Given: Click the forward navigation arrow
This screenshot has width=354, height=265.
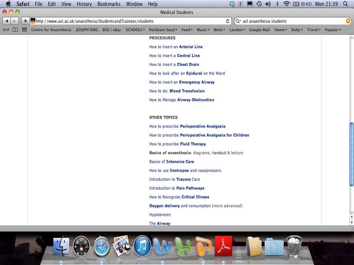Looking at the screenshot, I should coord(15,21).
